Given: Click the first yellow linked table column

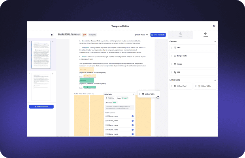Looking at the screenshot, I should pos(81,115).
